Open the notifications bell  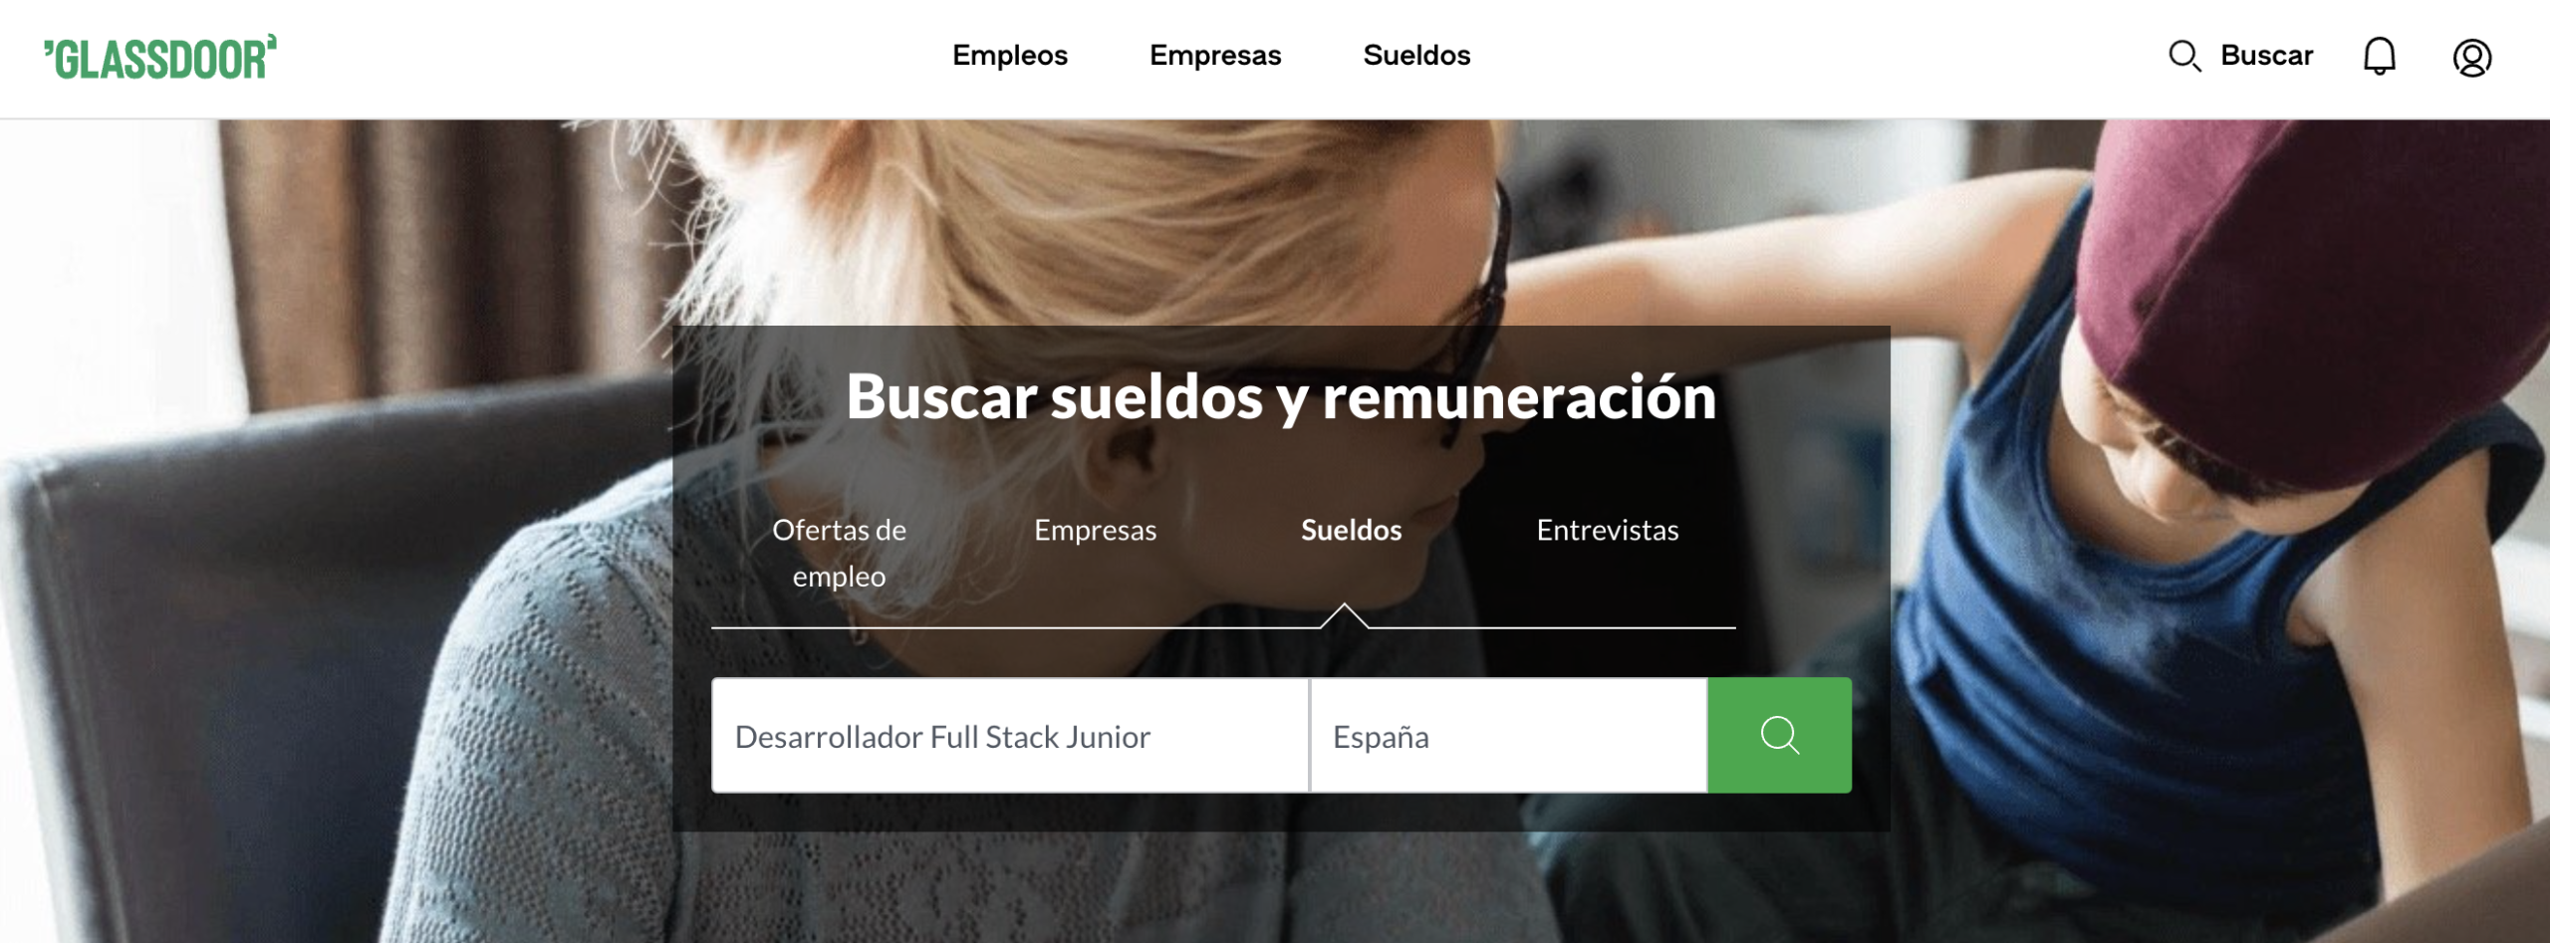(x=2380, y=57)
